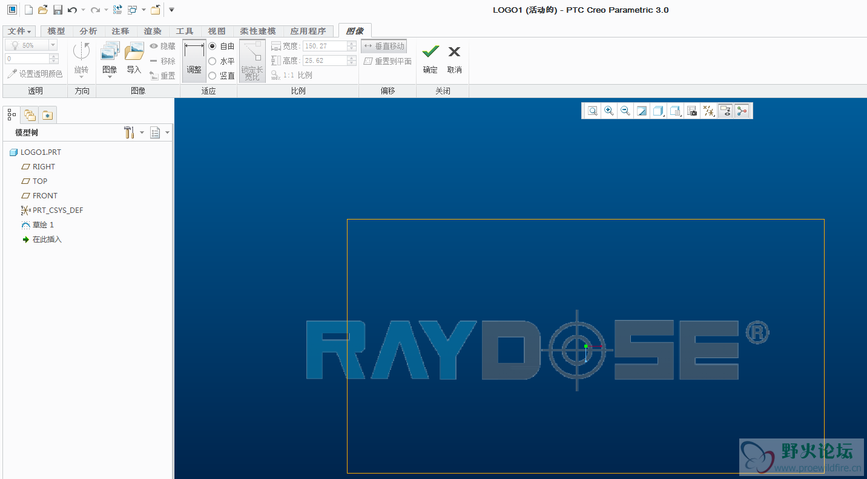Click the Fit adjust tool
The height and width of the screenshot is (479, 867).
pos(194,60)
